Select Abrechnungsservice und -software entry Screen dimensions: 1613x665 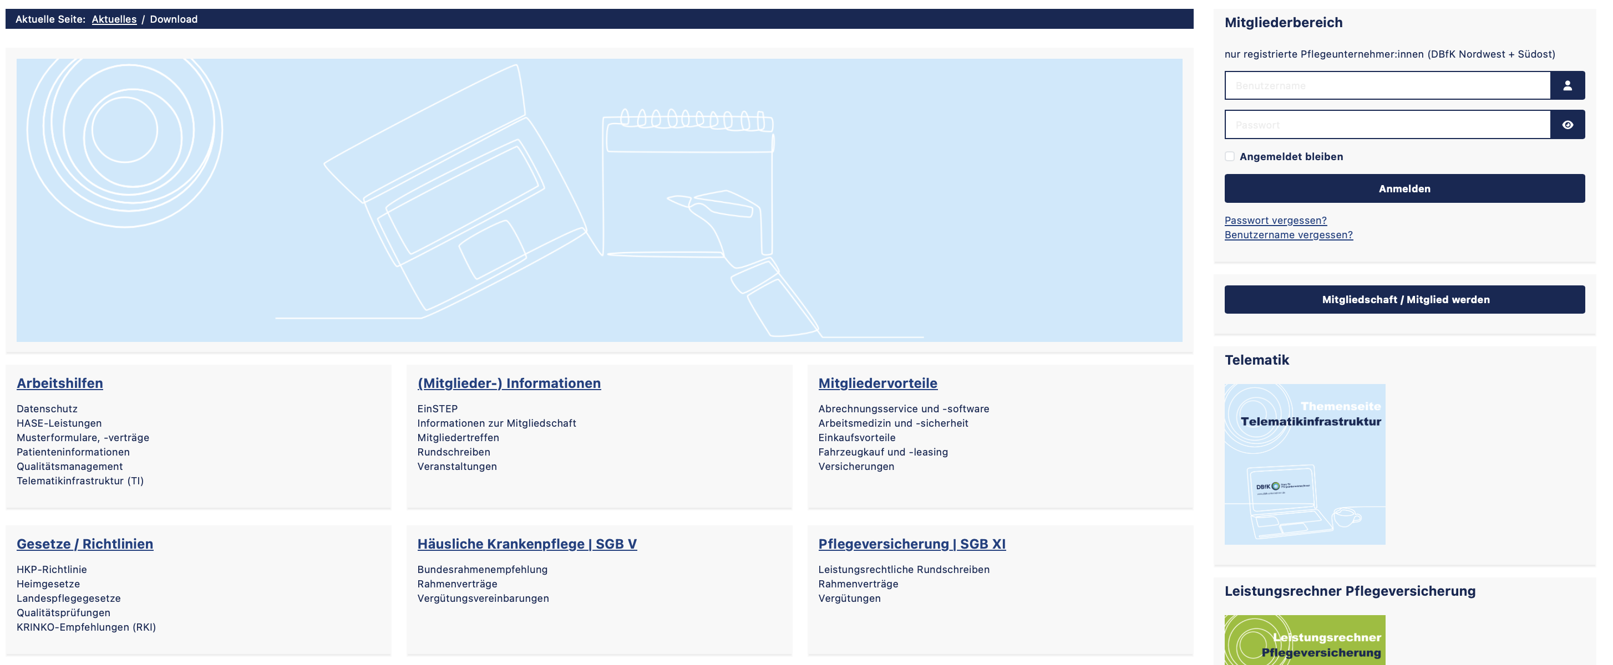pyautogui.click(x=904, y=408)
